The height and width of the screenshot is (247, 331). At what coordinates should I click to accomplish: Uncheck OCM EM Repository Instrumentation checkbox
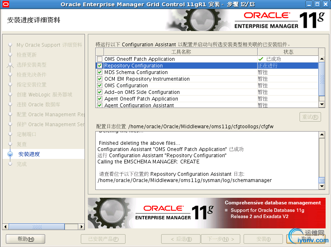coord(99,79)
